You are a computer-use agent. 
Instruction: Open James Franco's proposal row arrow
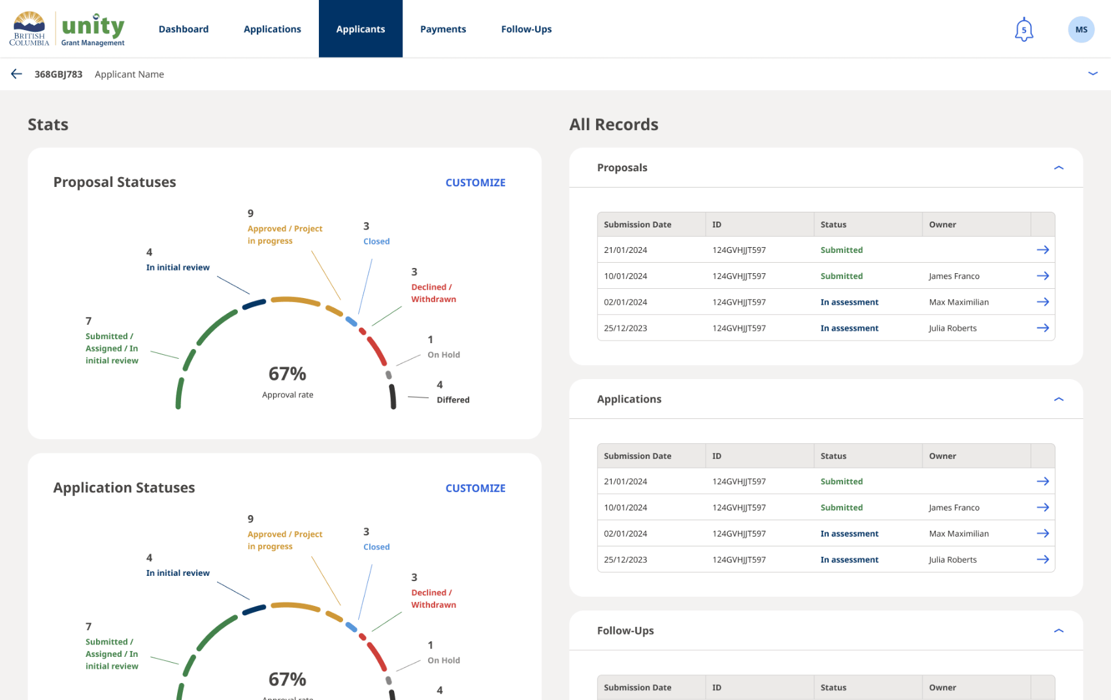click(1042, 276)
